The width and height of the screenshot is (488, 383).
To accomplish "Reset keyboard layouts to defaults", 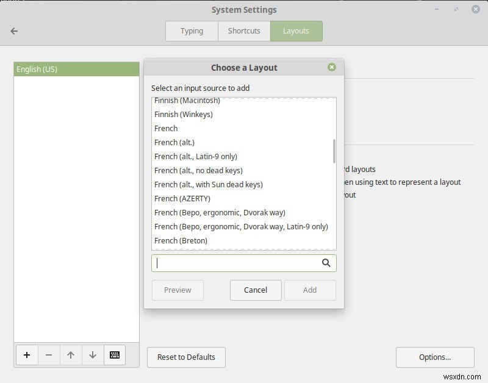I will tap(186, 357).
